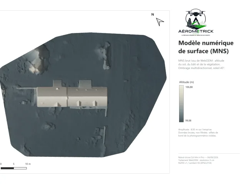This screenshot has height=184, width=246.
Task: Click the AEROMETRICK wordmark text
Action: point(196,31)
